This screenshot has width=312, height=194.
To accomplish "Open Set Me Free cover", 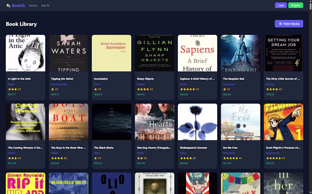I will coord(241,122).
